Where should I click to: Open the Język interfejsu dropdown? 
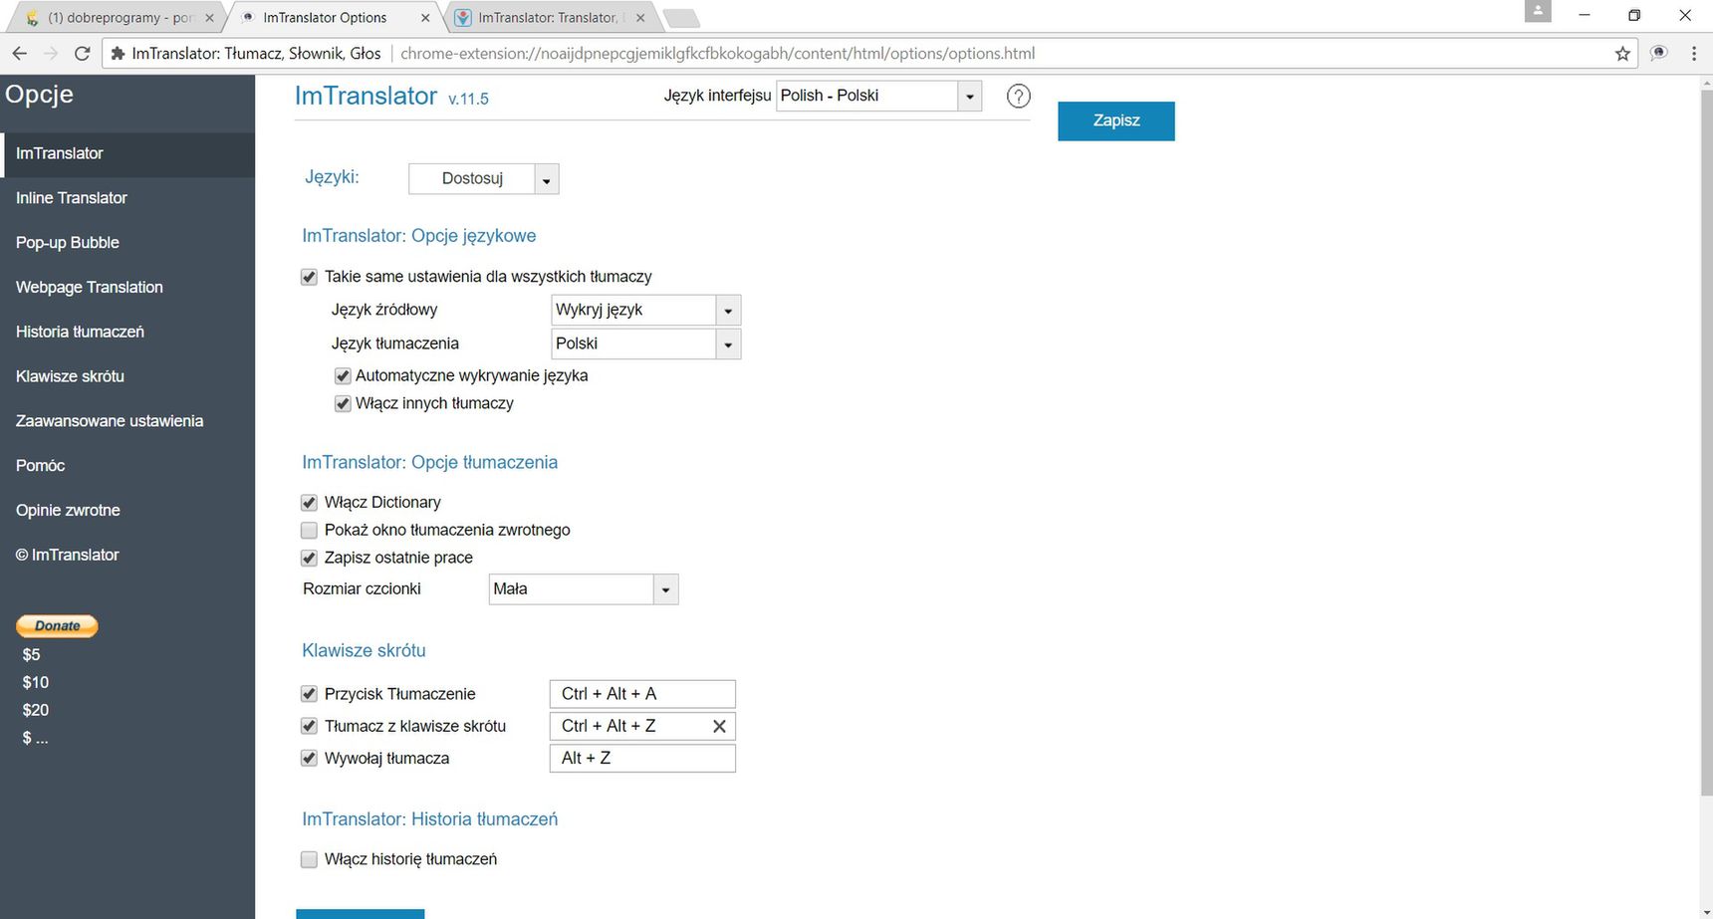point(878,96)
